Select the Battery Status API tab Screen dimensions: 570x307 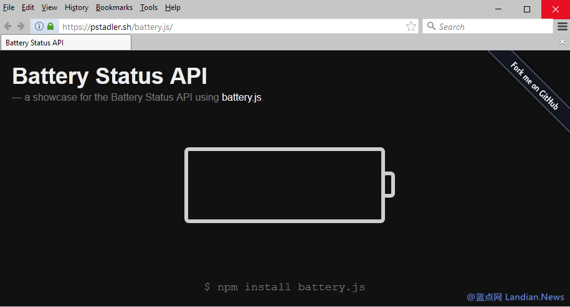(65, 43)
